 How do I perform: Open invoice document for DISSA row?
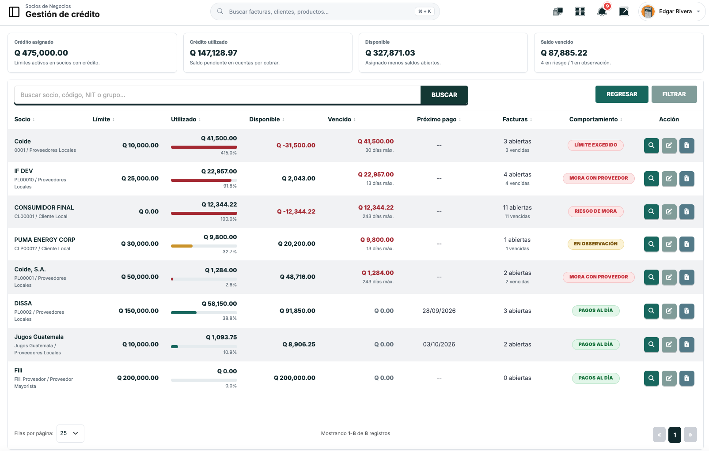click(x=687, y=311)
